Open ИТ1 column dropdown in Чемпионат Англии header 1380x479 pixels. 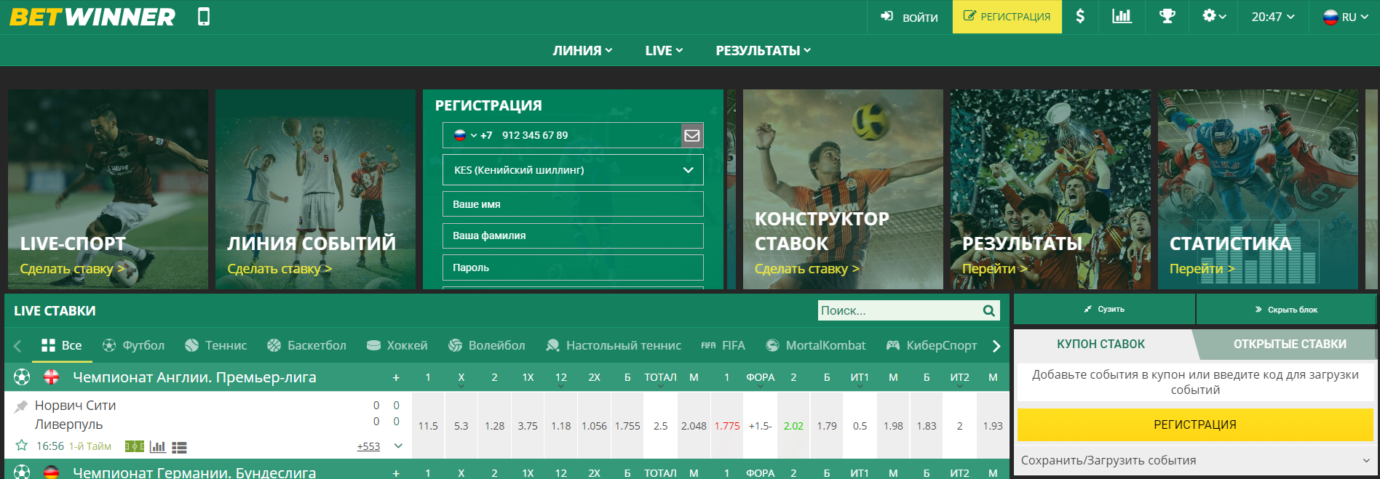860,379
